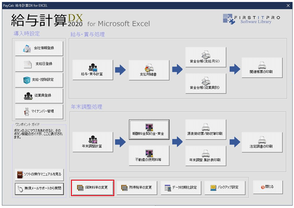
Task: Click 無償メールサポートから質問 mouse icon button
Action: (39, 189)
